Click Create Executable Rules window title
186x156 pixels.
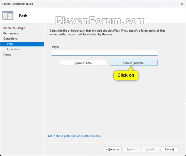(18, 4)
